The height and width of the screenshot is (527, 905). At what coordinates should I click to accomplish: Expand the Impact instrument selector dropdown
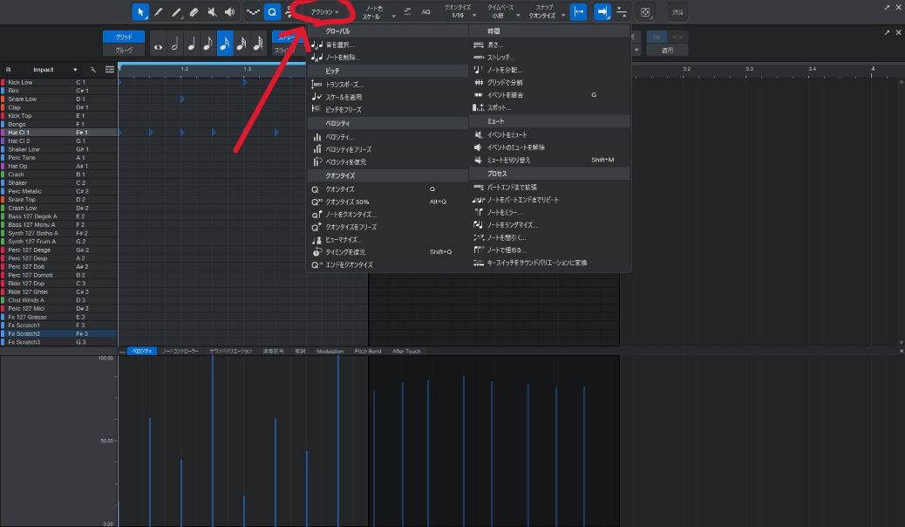(76, 69)
